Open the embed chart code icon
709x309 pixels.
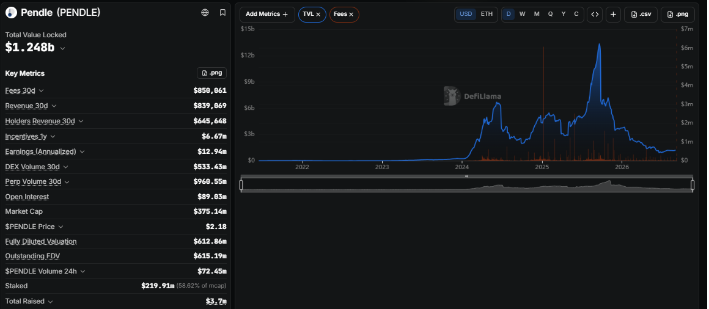(595, 15)
